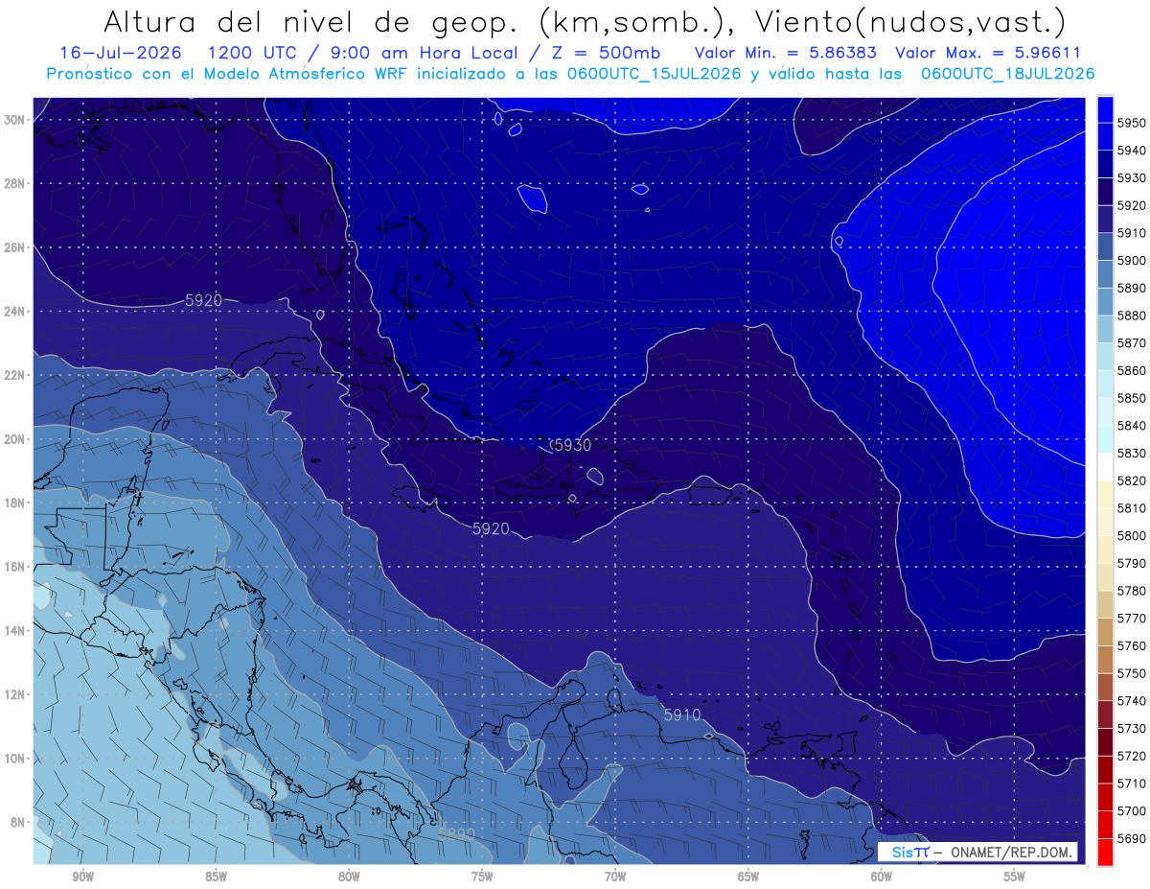
Task: Click the 5830 value on the color legend
Action: click(1132, 453)
